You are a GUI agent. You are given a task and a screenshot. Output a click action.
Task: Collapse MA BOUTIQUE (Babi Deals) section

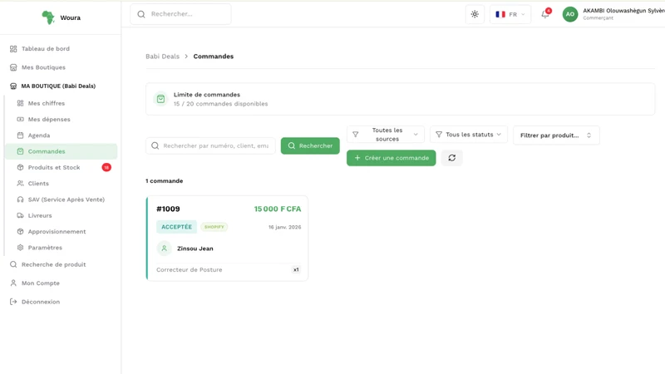click(x=58, y=86)
